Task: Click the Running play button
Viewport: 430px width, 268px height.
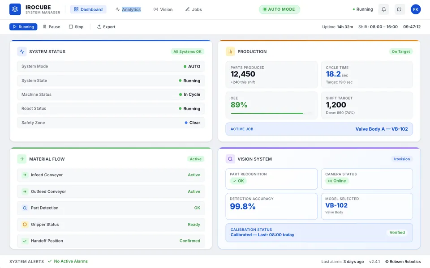Action: pos(23,26)
